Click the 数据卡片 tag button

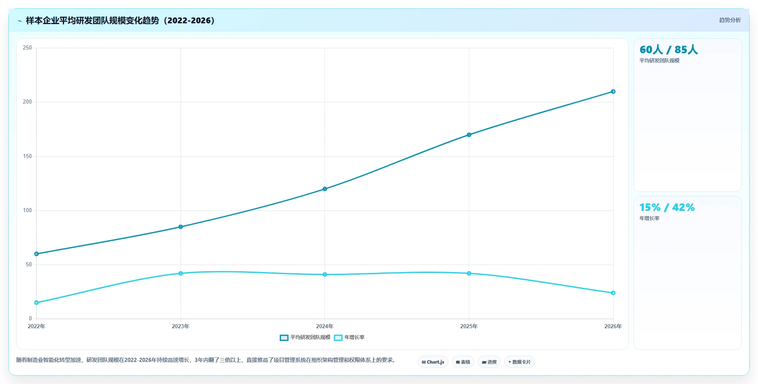(x=520, y=362)
